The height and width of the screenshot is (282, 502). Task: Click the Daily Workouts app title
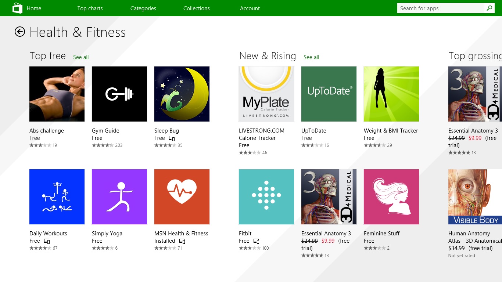tap(48, 234)
